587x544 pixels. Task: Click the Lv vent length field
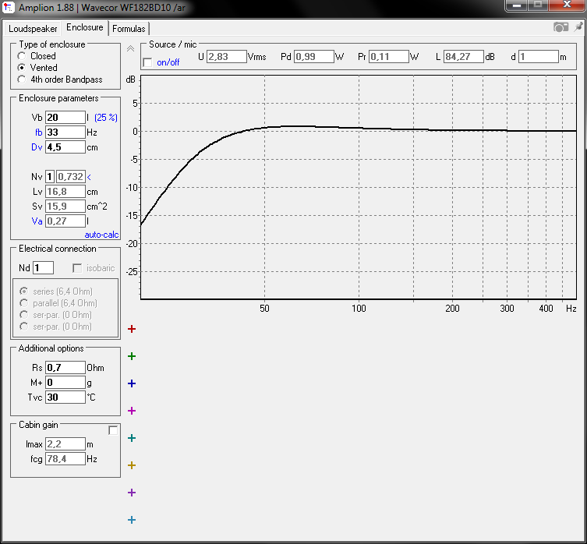coord(65,191)
